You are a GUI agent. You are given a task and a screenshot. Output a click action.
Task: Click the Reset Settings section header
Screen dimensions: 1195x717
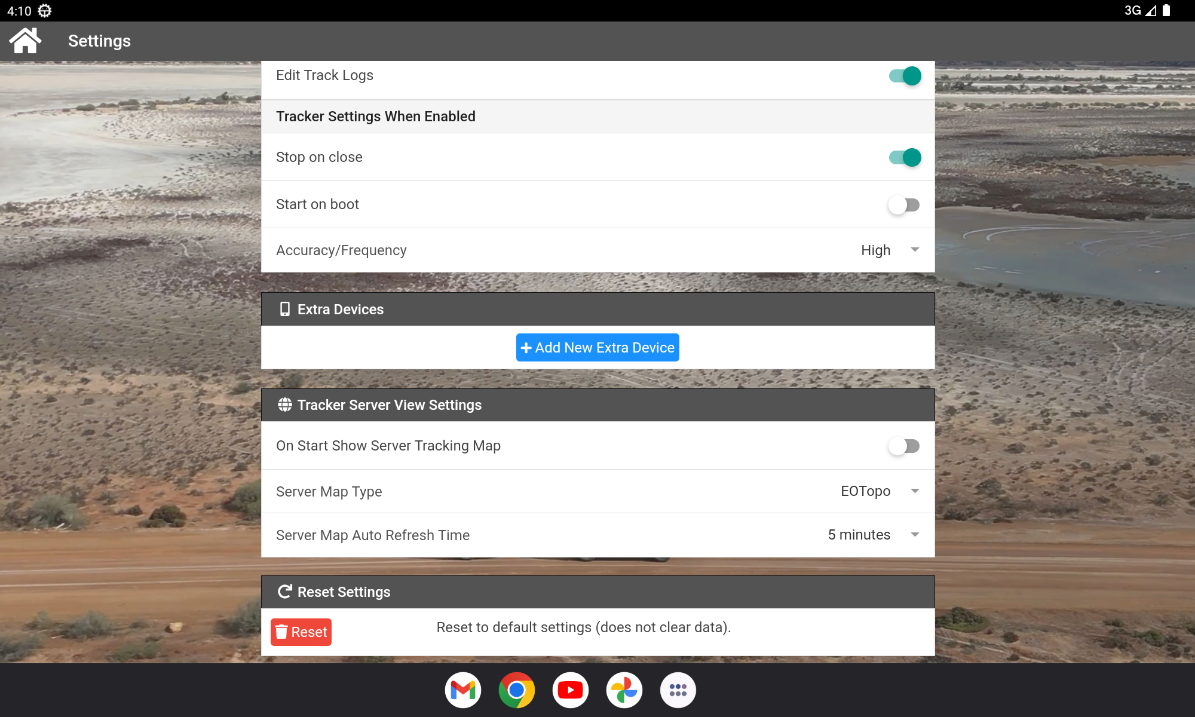pos(598,592)
